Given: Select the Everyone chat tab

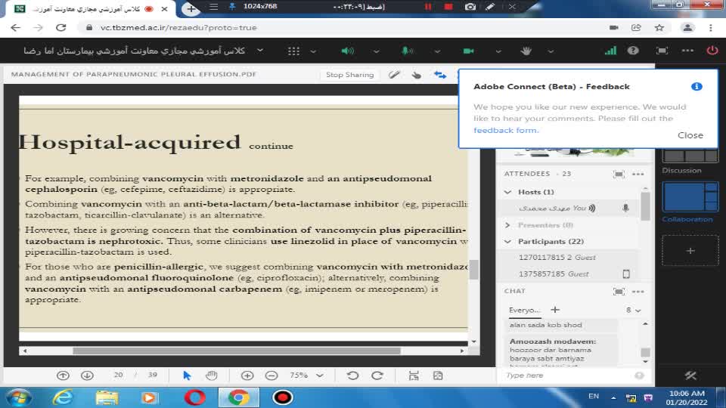Looking at the screenshot, I should 524,310.
